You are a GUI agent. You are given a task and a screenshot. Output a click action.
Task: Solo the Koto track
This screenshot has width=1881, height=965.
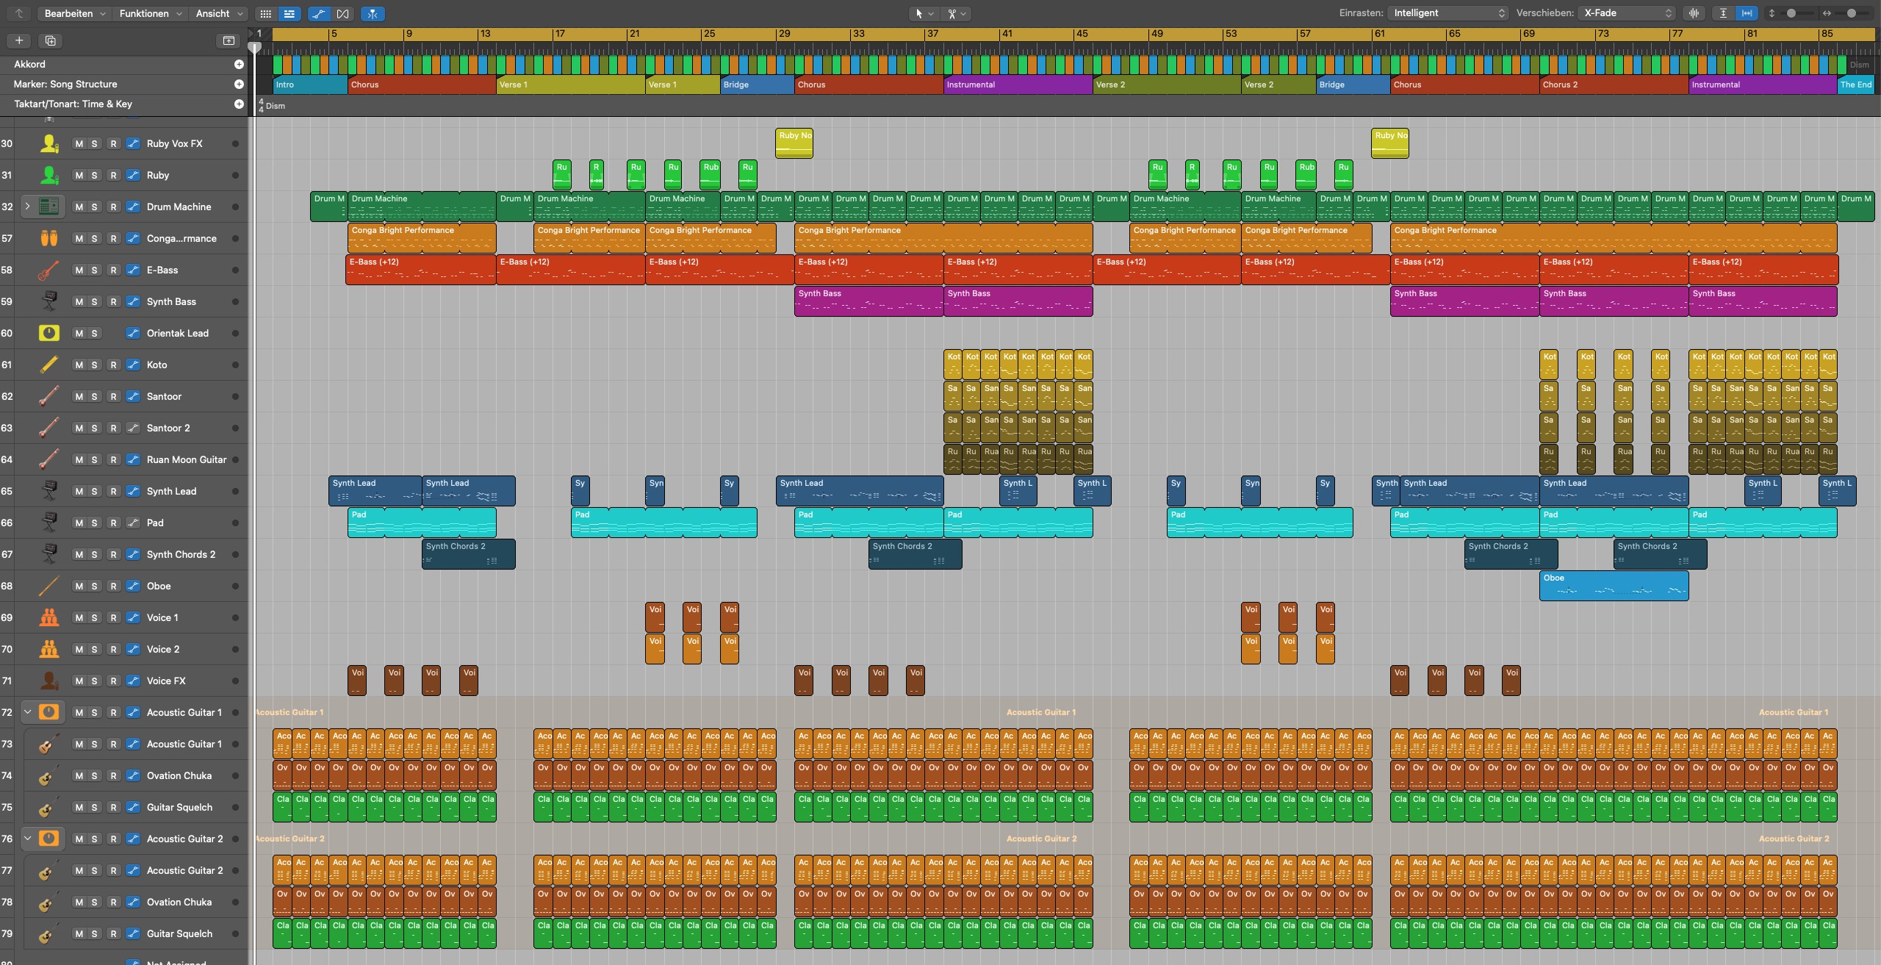(x=94, y=365)
